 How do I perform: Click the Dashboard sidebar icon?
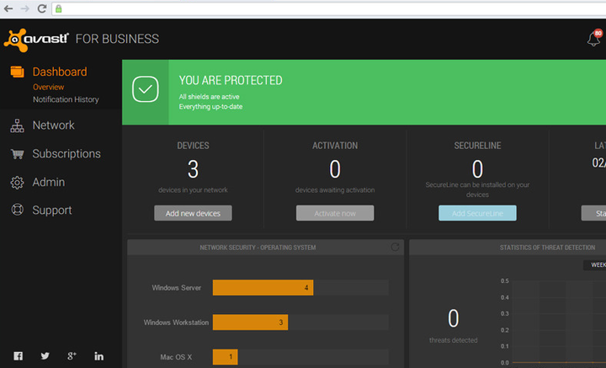click(x=17, y=72)
